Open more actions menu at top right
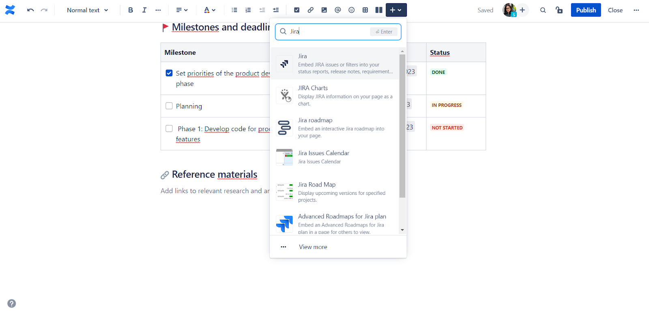649x311 pixels. tap(636, 10)
